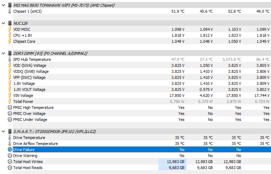Select the 1.0V VOUT Voltage label
Image resolution: width=271 pixels, height=174 pixels.
pyautogui.click(x=29, y=89)
